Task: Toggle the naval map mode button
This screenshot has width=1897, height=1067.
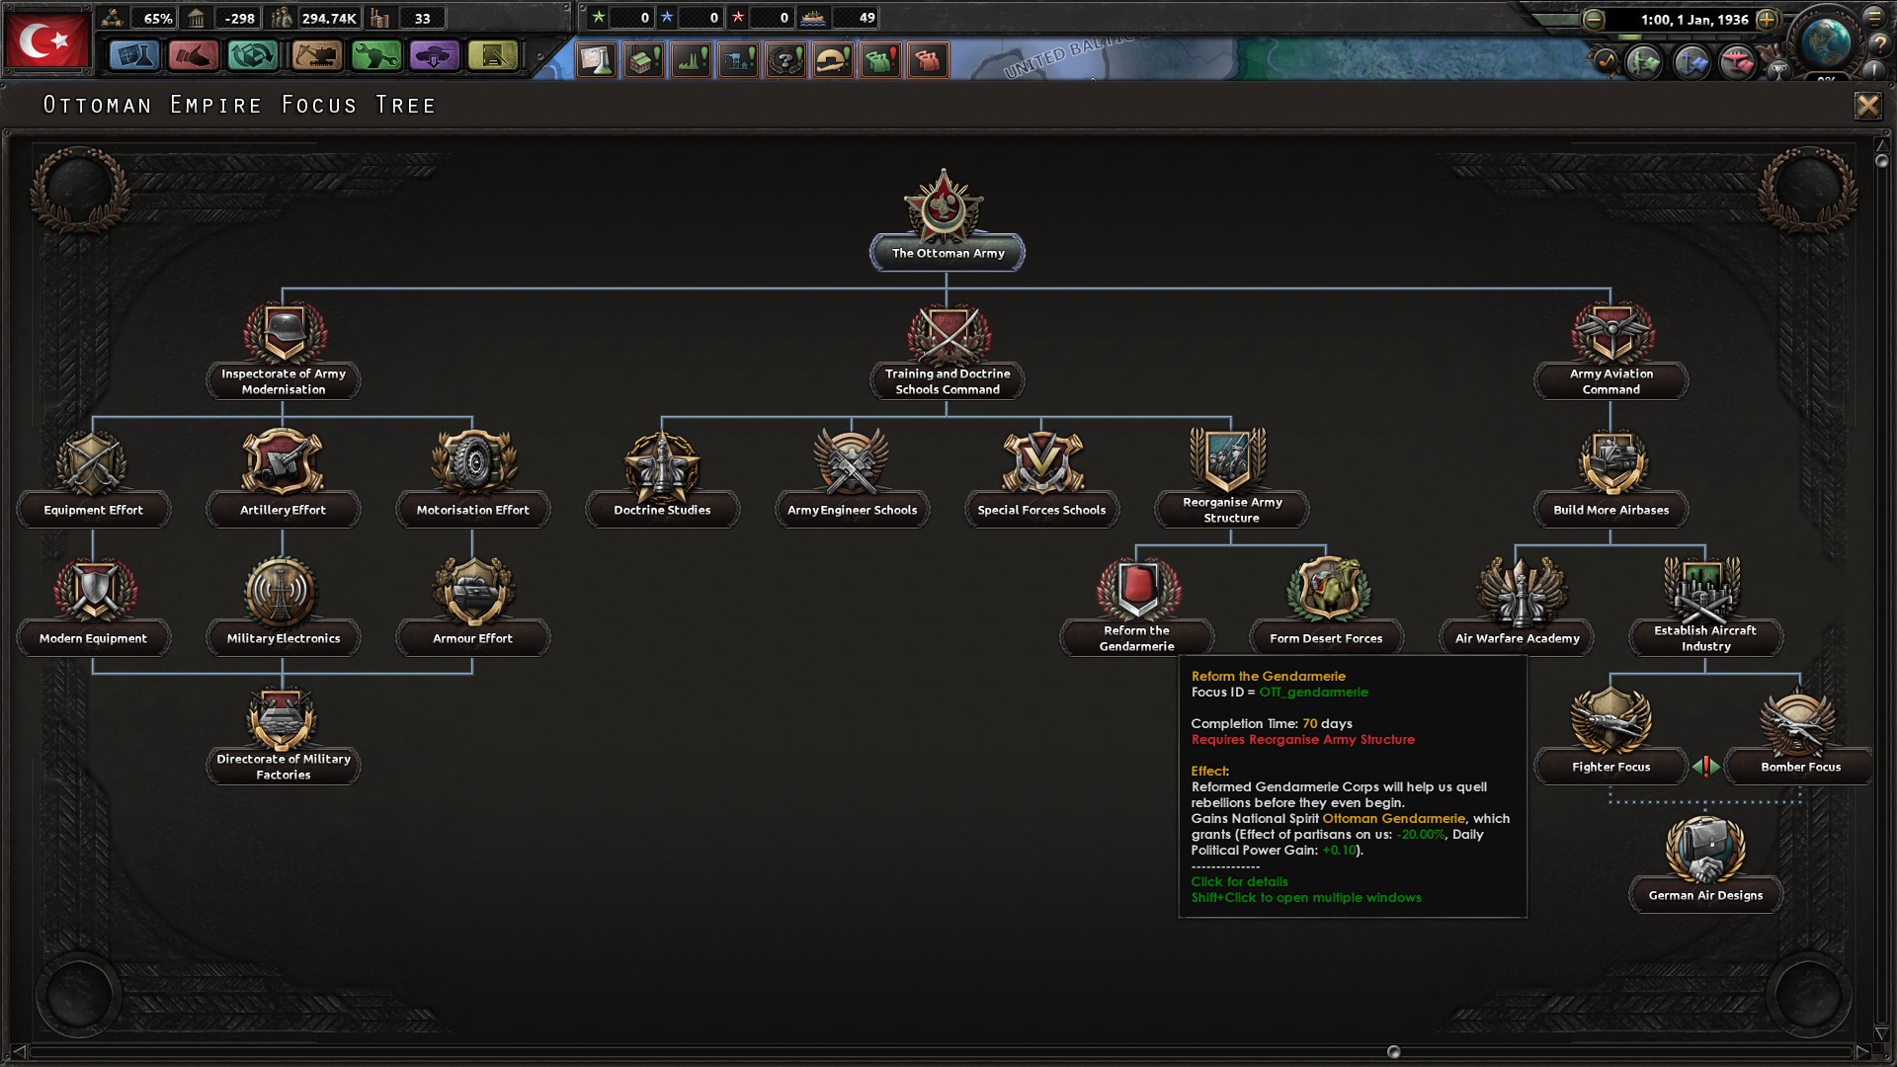Action: (1691, 62)
